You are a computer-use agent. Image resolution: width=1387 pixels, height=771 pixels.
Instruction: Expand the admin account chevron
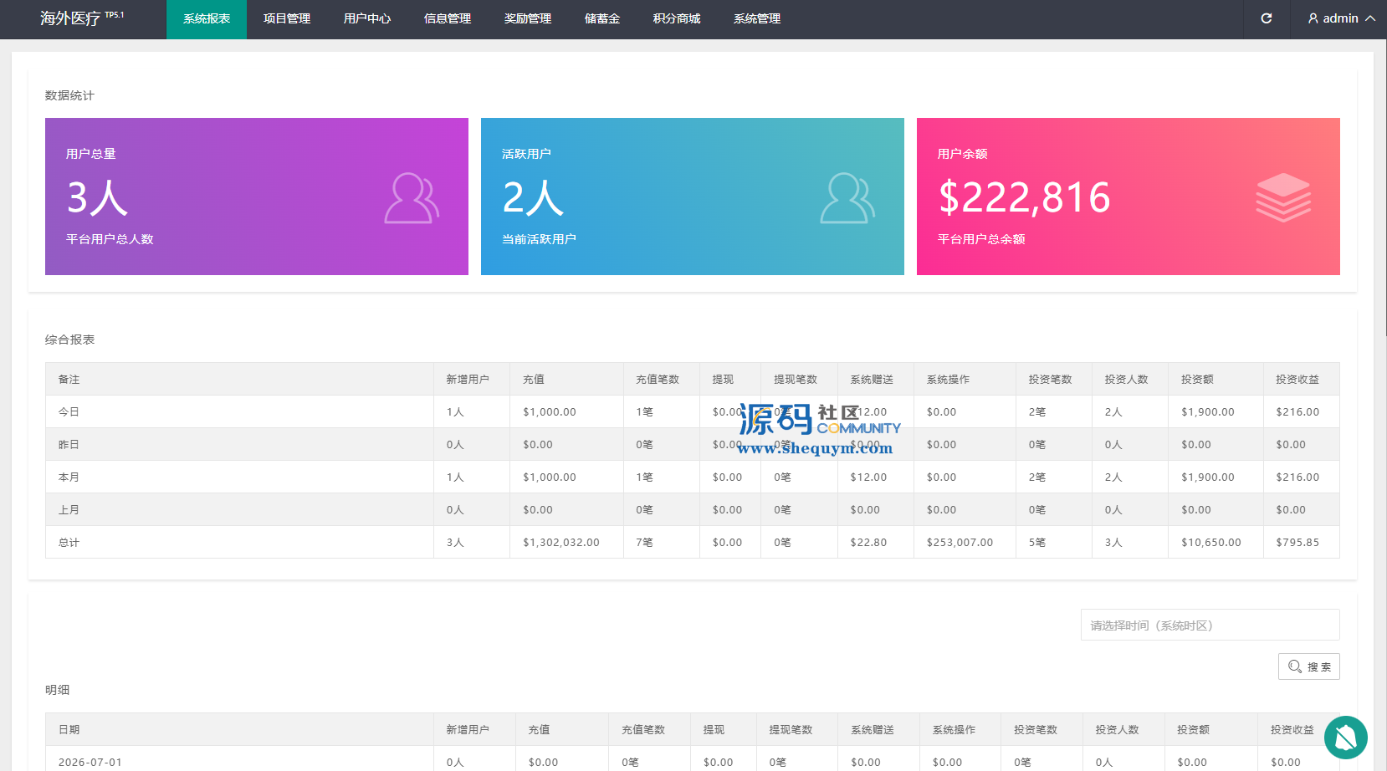click(x=1370, y=18)
